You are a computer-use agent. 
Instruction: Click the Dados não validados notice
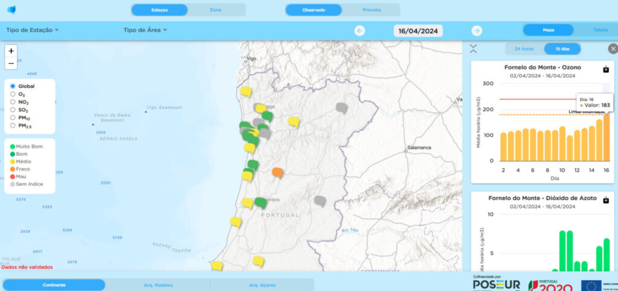pos(27,267)
